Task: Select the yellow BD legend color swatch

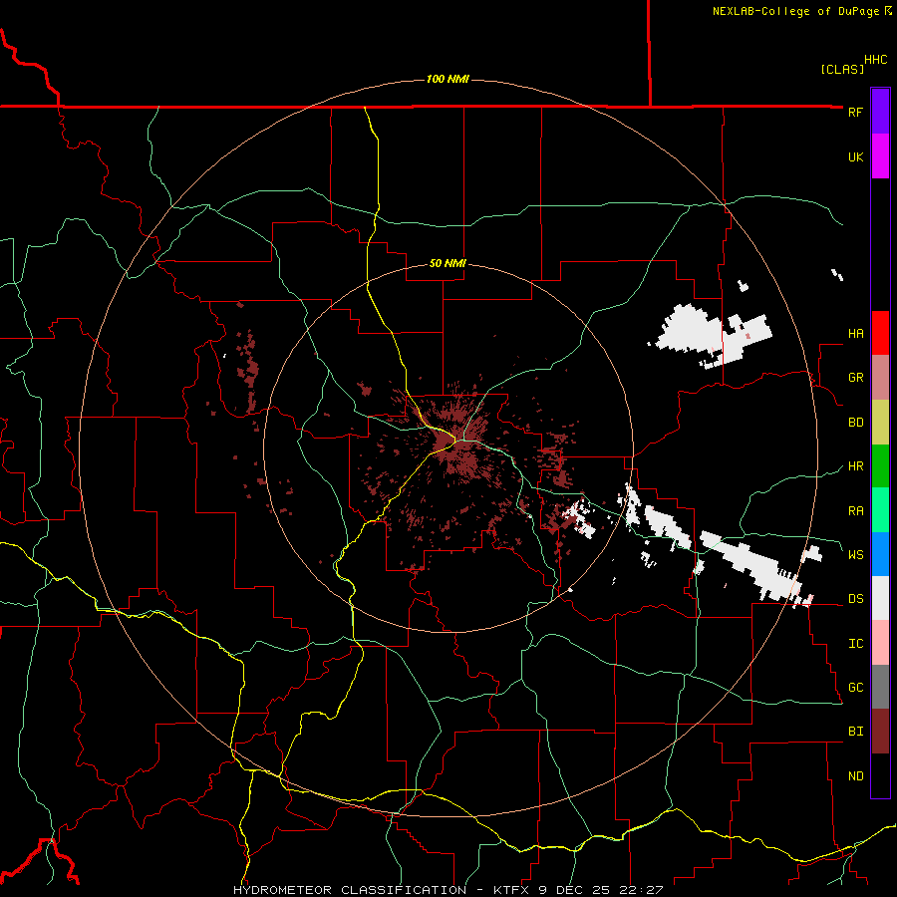Action: [880, 423]
